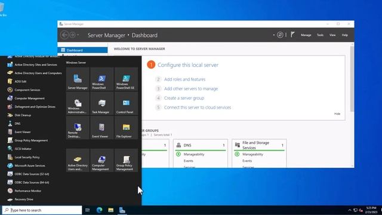Open the Computer Management start tile
The width and height of the screenshot is (382, 215).
(102, 161)
